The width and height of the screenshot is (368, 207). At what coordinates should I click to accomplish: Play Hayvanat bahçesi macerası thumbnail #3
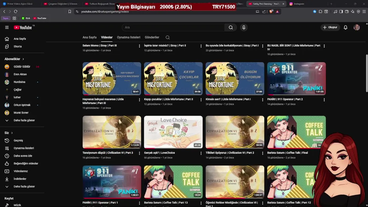112,78
